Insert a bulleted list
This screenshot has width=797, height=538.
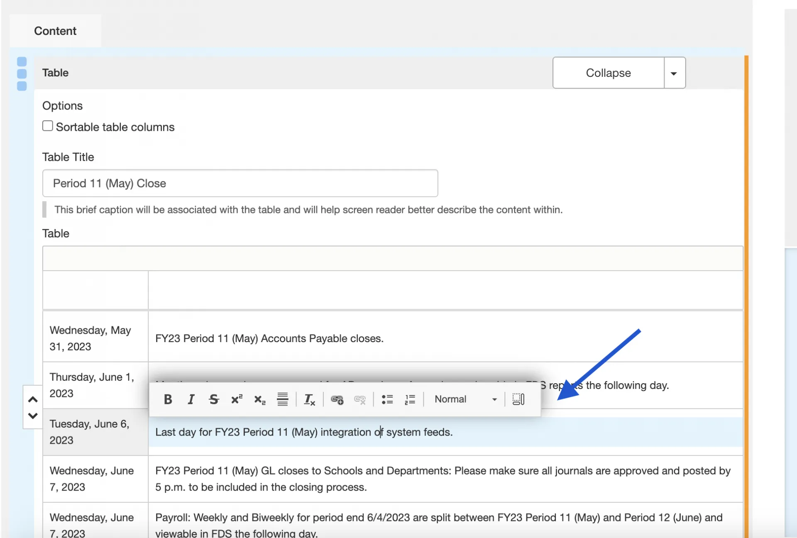click(x=387, y=399)
